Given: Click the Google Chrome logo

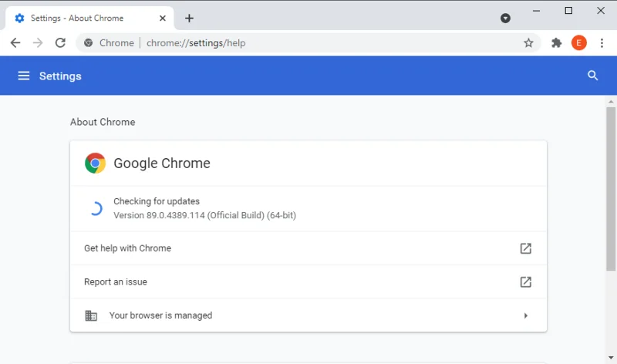Looking at the screenshot, I should pos(95,163).
